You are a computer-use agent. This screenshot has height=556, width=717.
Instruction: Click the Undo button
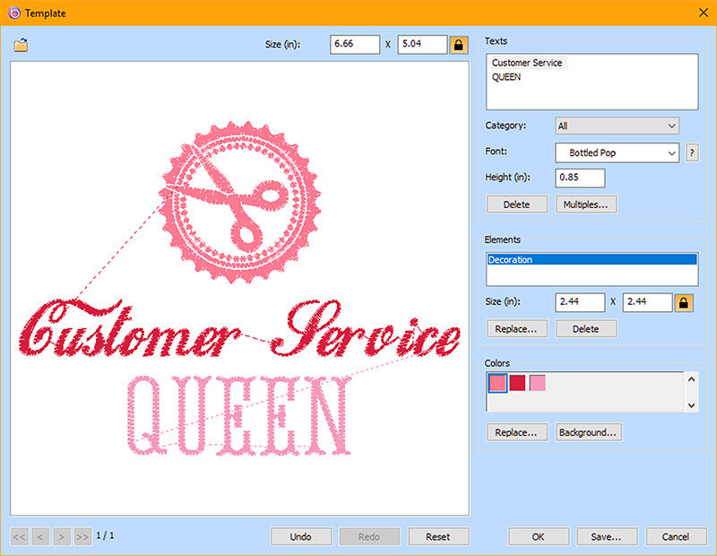301,536
